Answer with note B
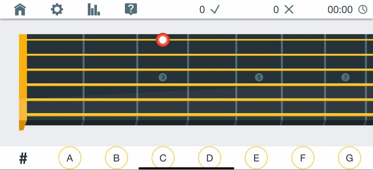 (116, 158)
